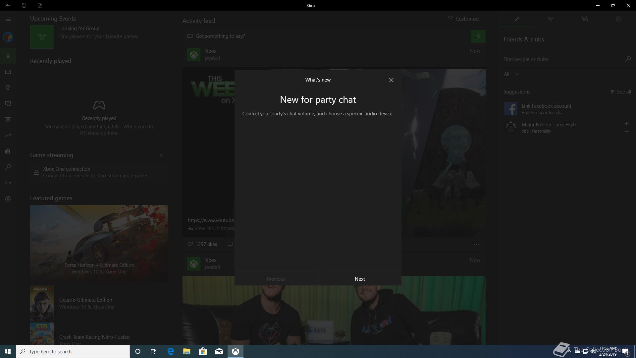This screenshot has width=636, height=358.
Task: Open Clubs shield icon in sidebar
Action: 8,119
